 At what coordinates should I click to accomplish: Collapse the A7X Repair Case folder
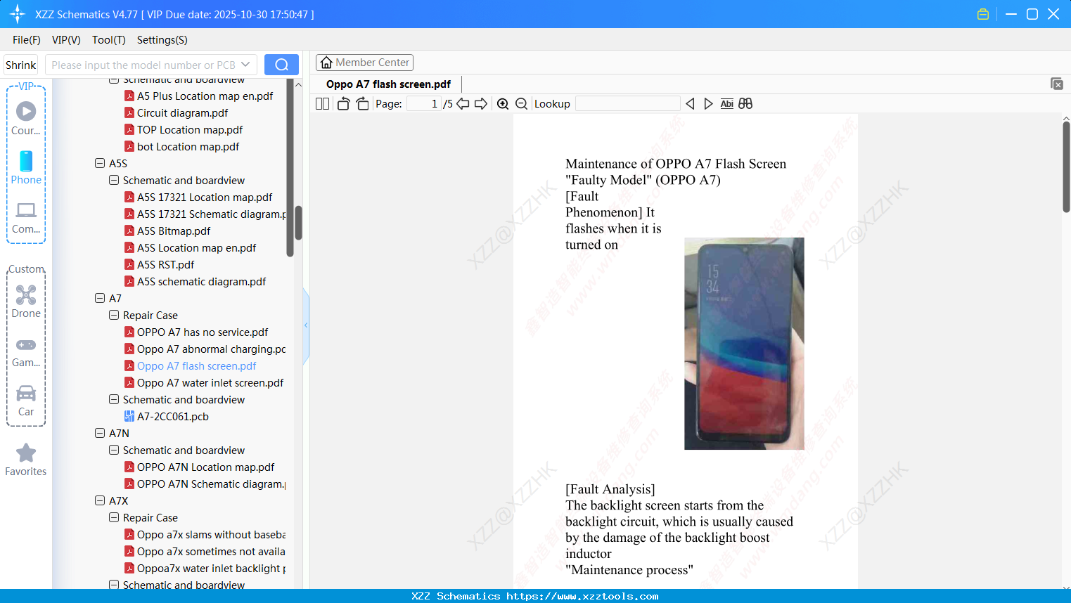tap(114, 518)
